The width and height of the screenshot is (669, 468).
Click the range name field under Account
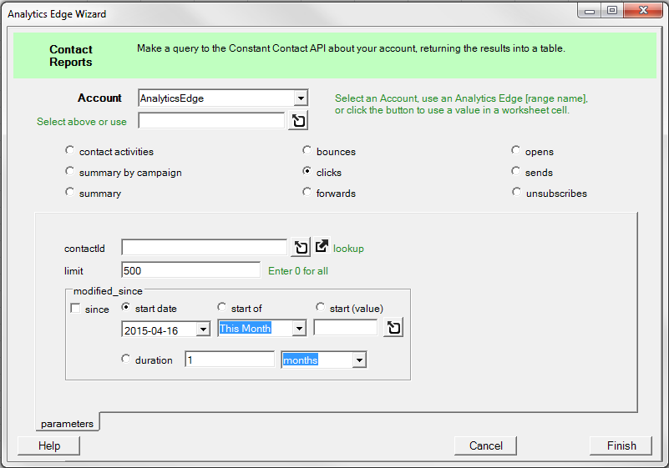coord(211,121)
